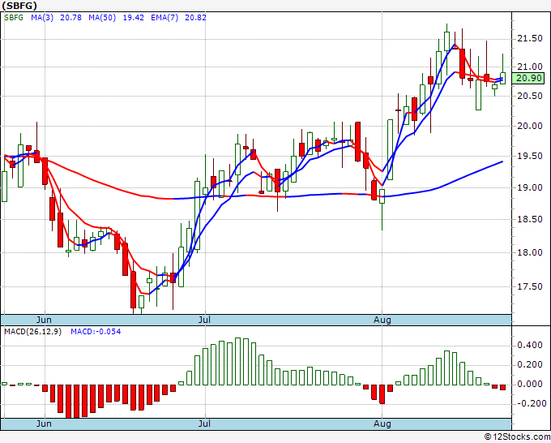
Task: Click Aug on the MACD panel timeline
Action: [382, 424]
